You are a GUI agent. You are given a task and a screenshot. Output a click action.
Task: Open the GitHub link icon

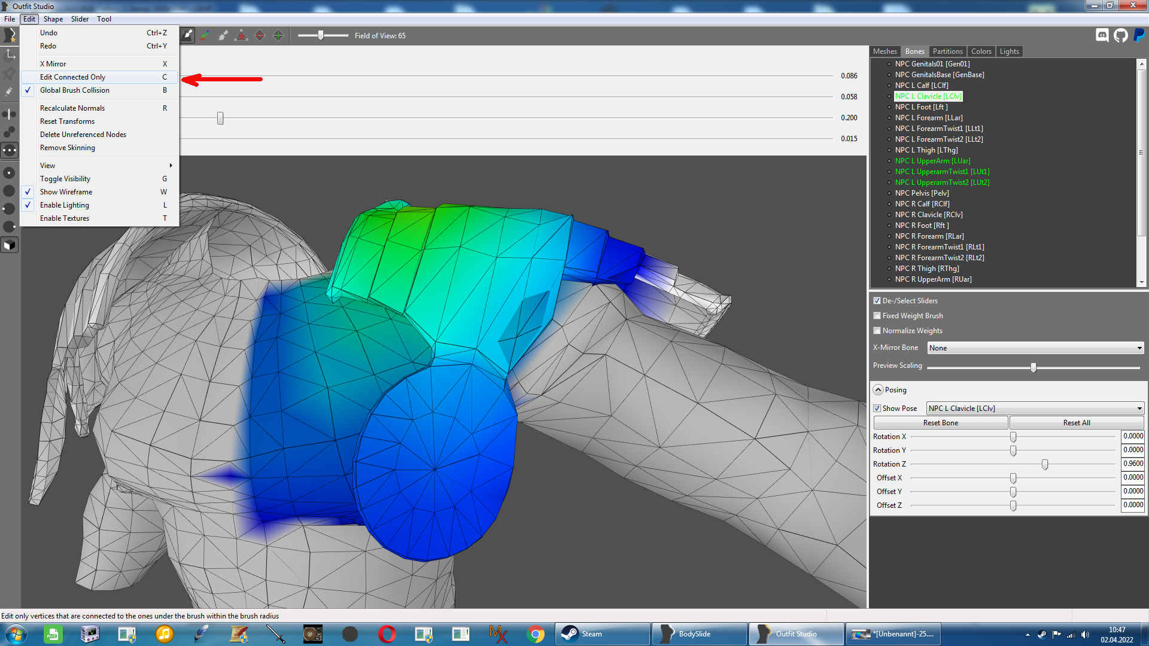tap(1121, 35)
